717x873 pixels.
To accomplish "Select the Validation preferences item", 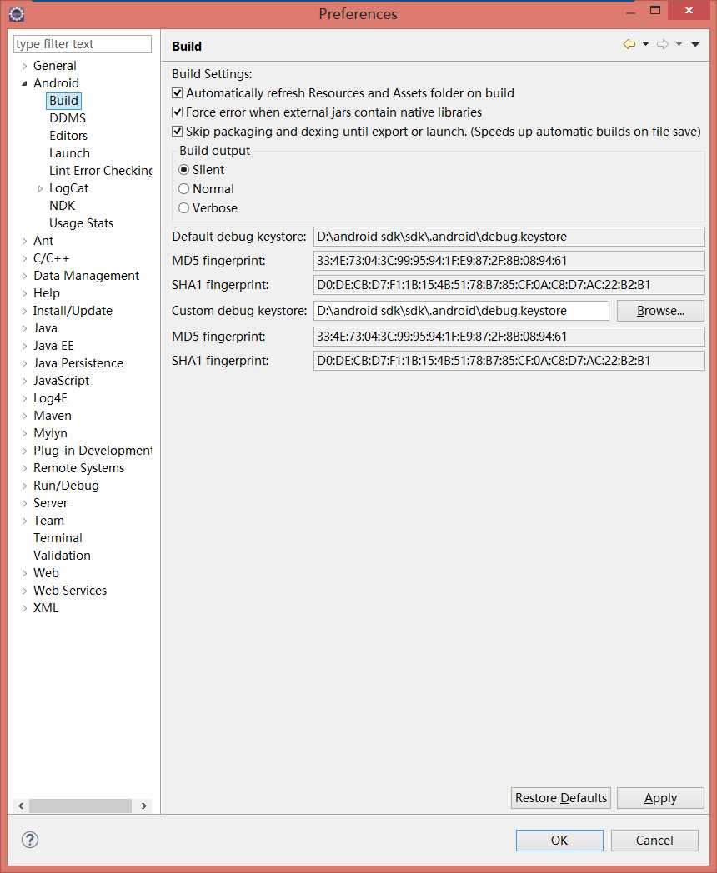I will [62, 556].
